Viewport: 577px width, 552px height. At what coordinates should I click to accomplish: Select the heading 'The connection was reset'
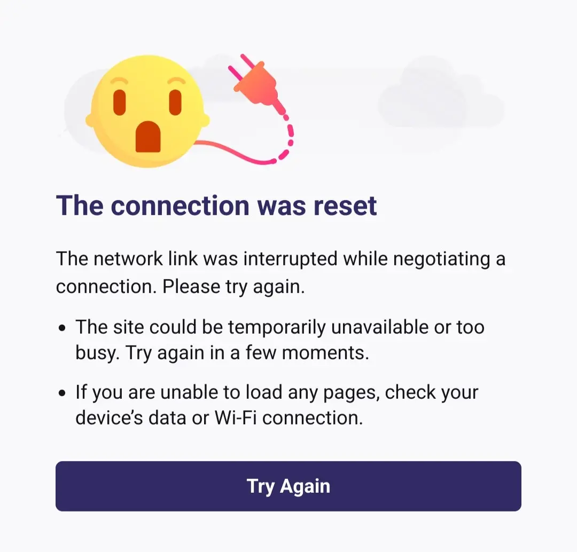(216, 205)
